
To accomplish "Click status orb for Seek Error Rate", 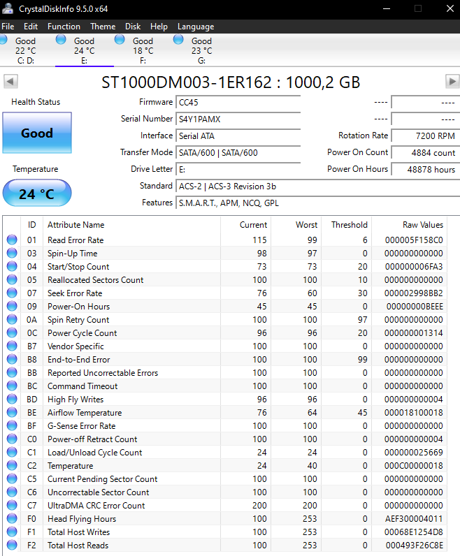I will 12,293.
